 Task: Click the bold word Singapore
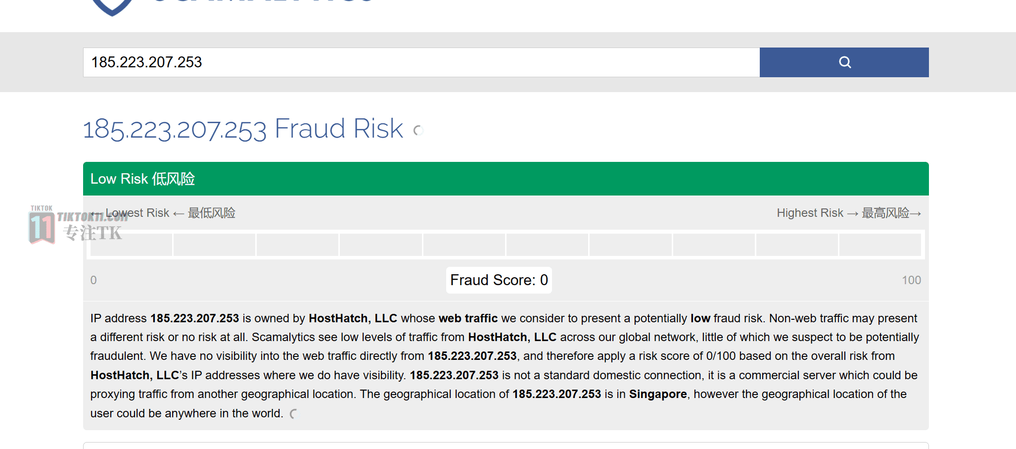[x=658, y=394]
